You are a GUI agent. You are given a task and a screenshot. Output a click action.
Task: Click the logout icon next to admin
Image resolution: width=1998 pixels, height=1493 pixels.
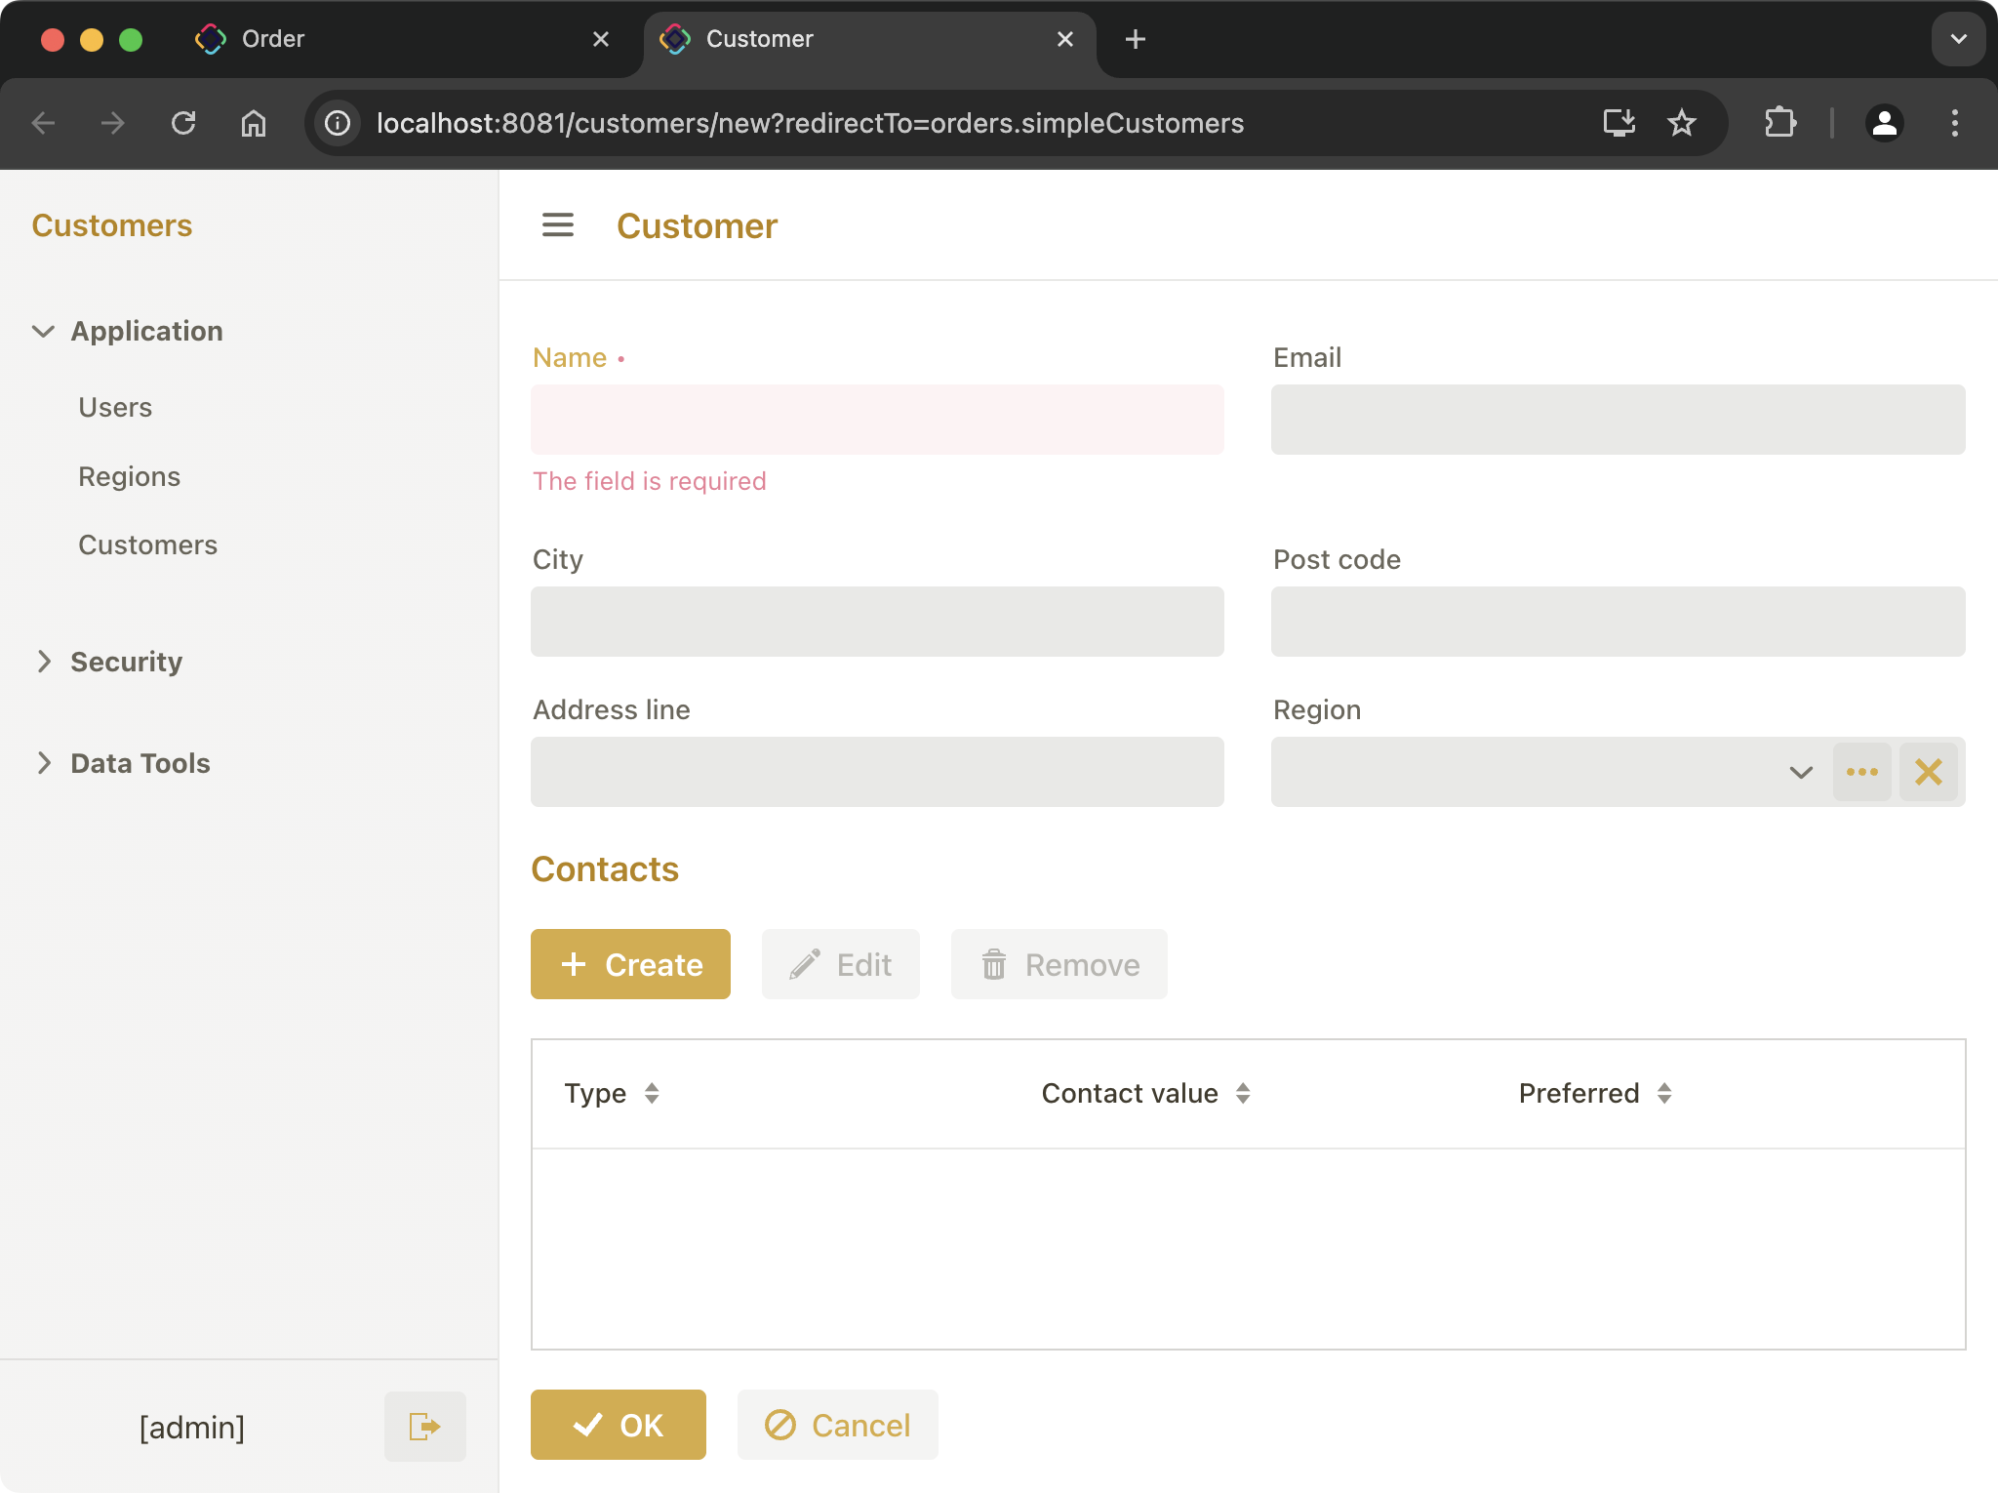point(424,1427)
